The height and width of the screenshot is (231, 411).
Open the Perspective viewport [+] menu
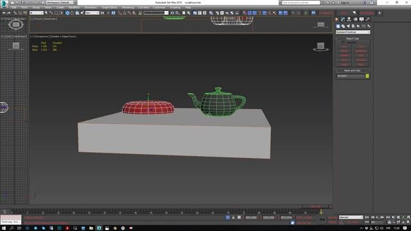[x=31, y=37]
